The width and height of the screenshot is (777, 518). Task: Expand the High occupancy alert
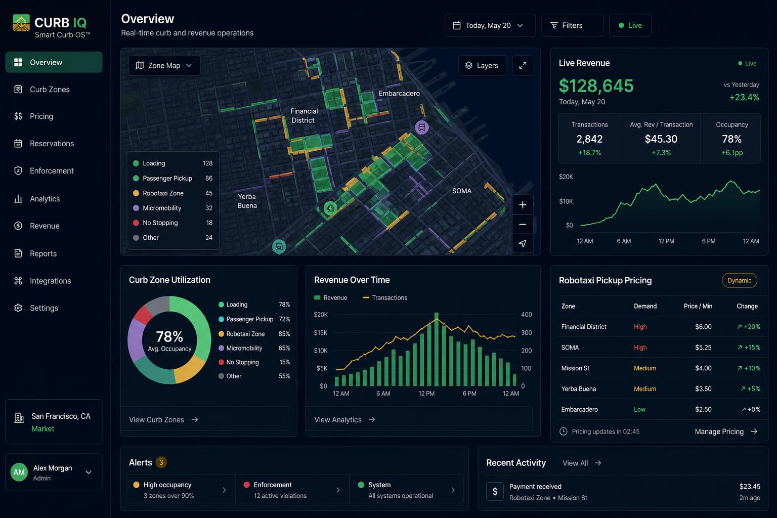tap(181, 490)
